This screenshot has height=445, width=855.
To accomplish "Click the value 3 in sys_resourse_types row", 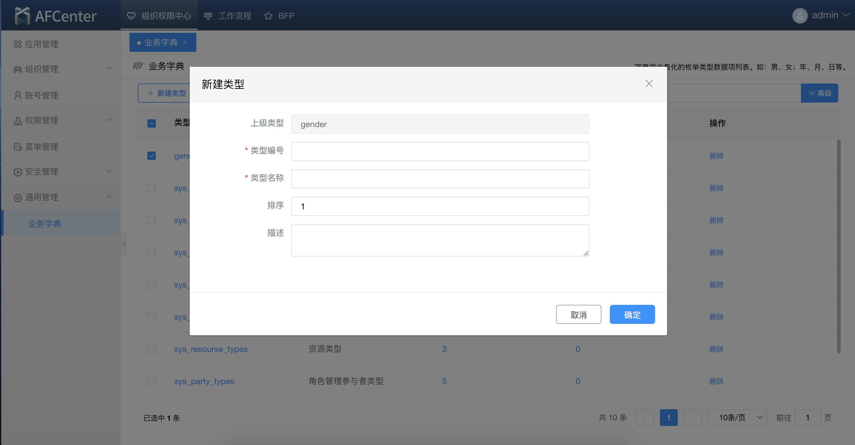I will point(444,349).
